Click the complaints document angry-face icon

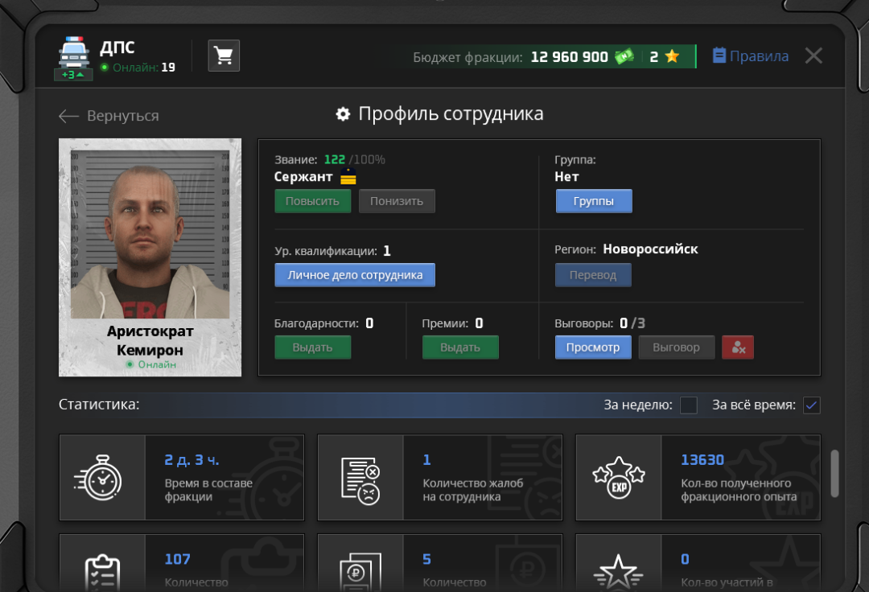tap(360, 480)
